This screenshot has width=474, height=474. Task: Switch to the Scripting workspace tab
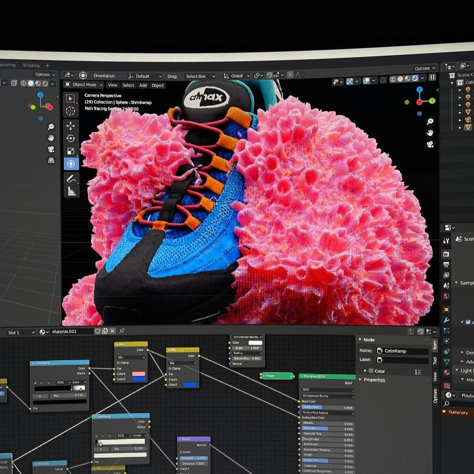31,65
